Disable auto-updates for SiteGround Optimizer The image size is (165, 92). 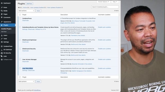(104, 40)
